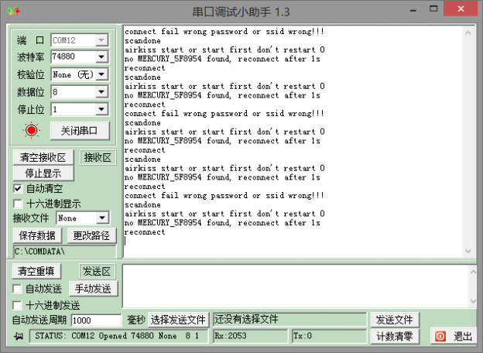Click 停止显示 to stop display

point(43,173)
